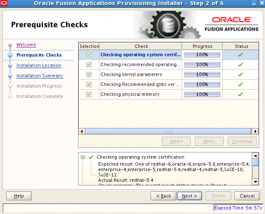Click the Status column header
Viewport: 265px width, 214px height.
point(241,46)
